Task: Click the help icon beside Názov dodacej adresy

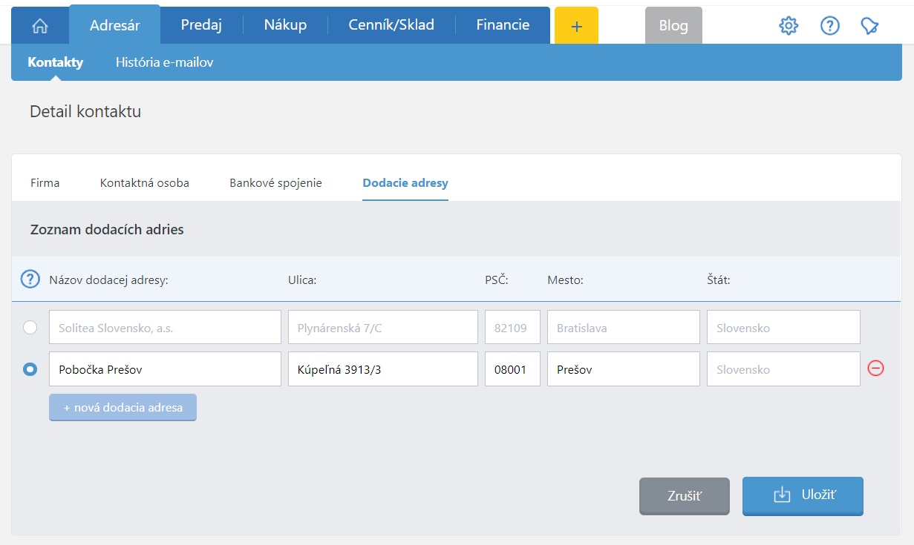Action: 30,280
